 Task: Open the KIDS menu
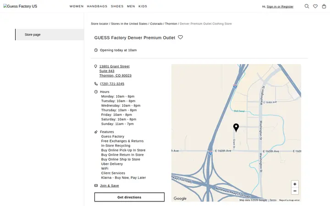click(x=143, y=6)
